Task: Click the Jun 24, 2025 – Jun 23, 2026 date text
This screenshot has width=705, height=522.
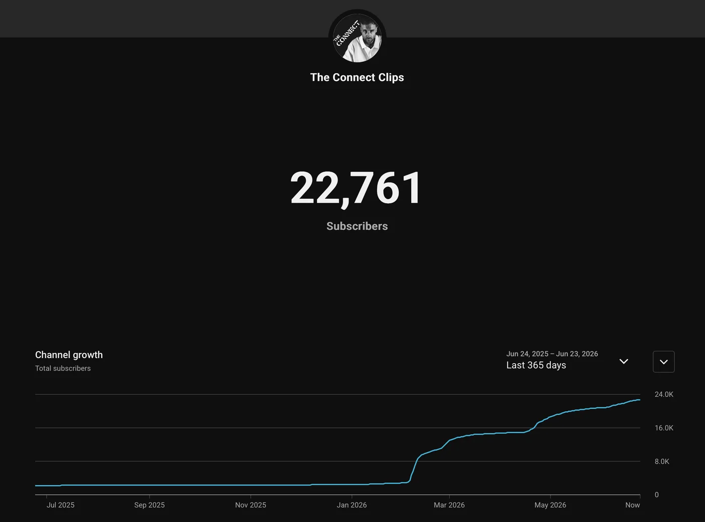Action: (x=552, y=354)
